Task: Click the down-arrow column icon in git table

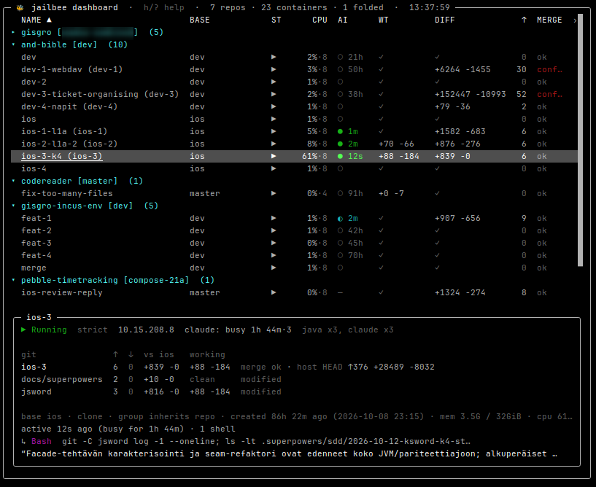Action: pos(131,354)
